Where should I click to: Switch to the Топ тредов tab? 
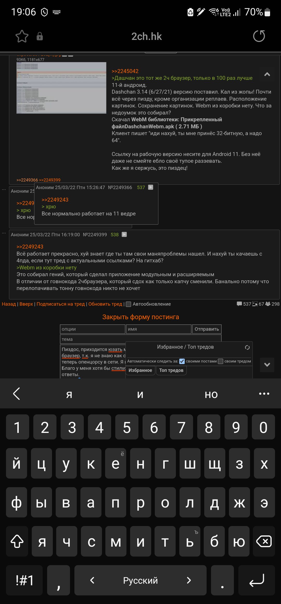coord(171,370)
